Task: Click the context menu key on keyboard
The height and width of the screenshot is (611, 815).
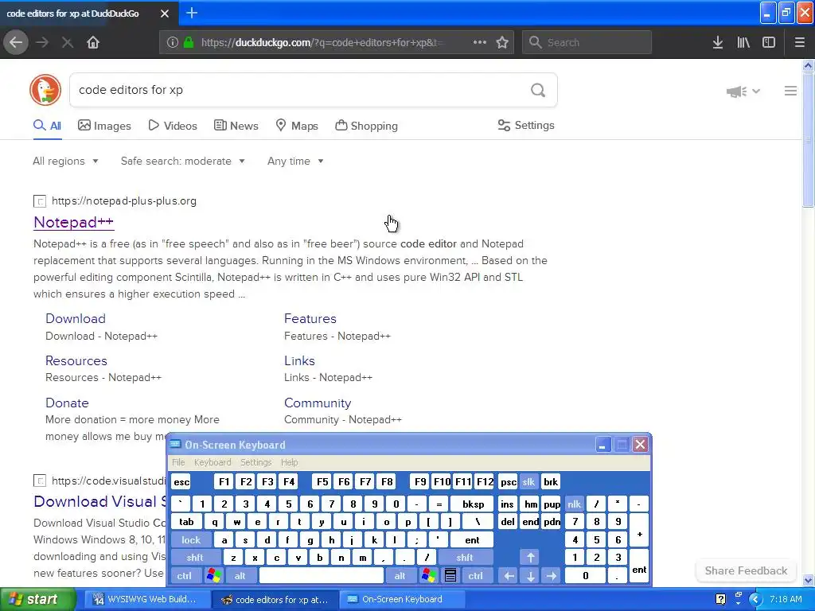Action: [x=450, y=575]
